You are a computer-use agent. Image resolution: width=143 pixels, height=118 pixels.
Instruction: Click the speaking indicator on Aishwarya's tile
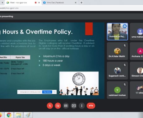pos(125,26)
